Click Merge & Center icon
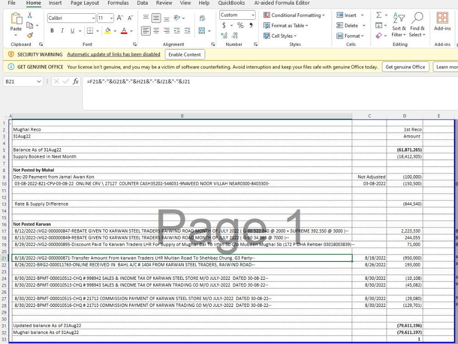Screen dimensions: 458x344 click(202, 31)
